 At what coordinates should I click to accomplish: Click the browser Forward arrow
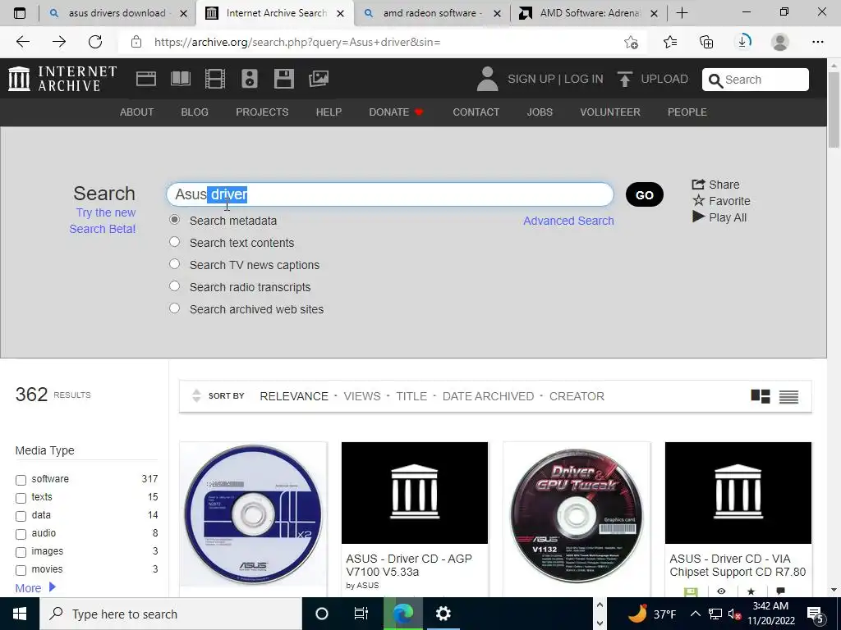tap(59, 42)
